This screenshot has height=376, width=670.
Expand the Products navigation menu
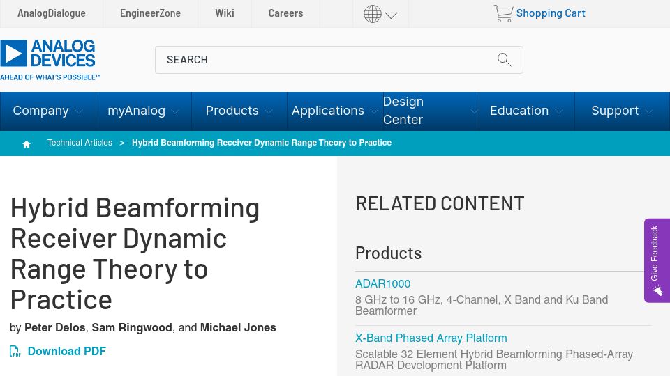[239, 111]
